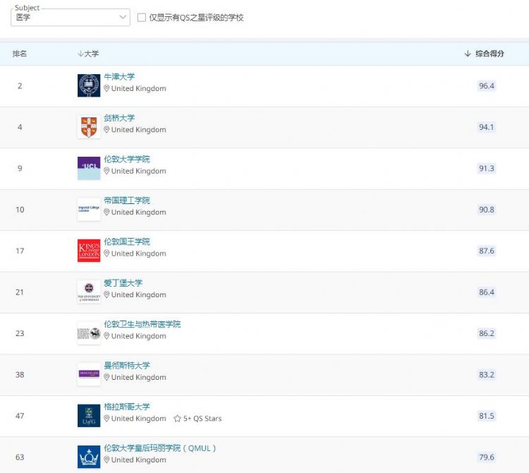
Task: Click the King's College London red logo
Action: coord(89,251)
